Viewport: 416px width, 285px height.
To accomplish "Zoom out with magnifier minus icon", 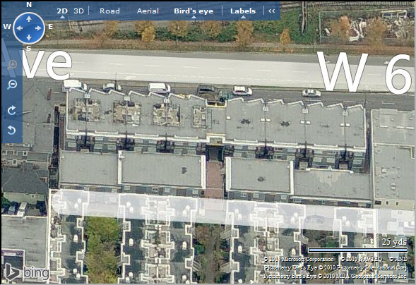I will [12, 85].
